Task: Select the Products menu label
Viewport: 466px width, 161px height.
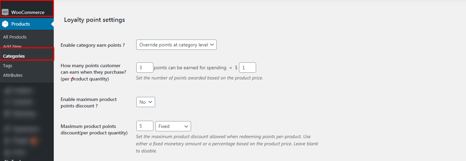Action: click(21, 24)
